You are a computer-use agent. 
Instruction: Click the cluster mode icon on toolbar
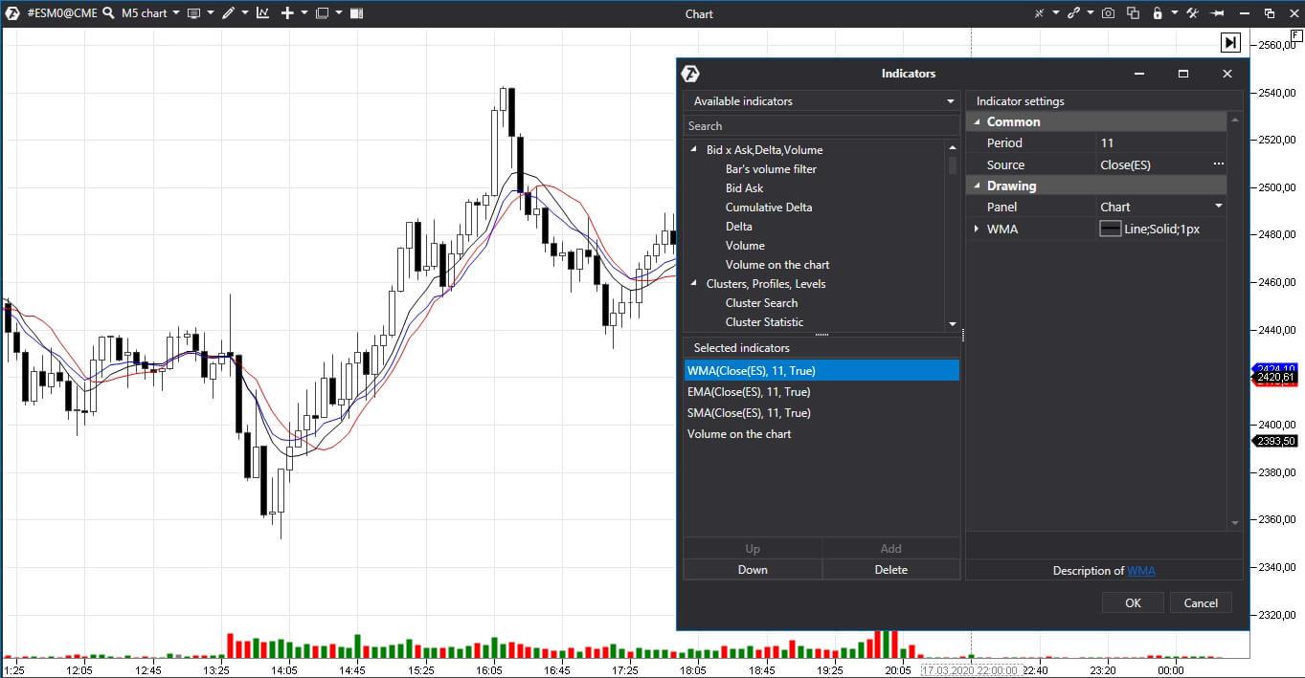pyautogui.click(x=355, y=13)
